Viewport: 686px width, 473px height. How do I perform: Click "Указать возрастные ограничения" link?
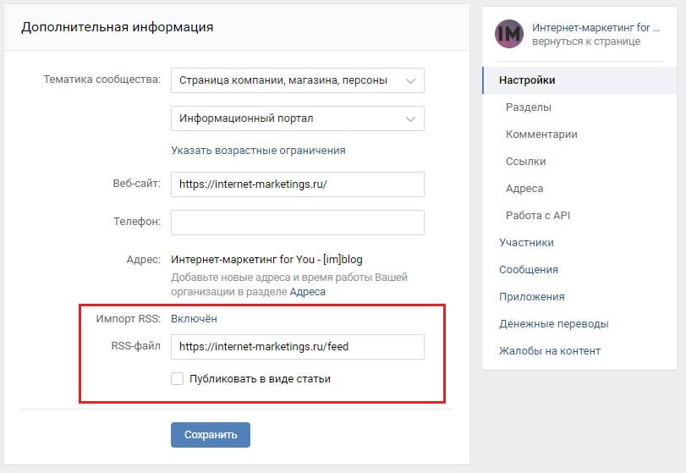coord(258,150)
